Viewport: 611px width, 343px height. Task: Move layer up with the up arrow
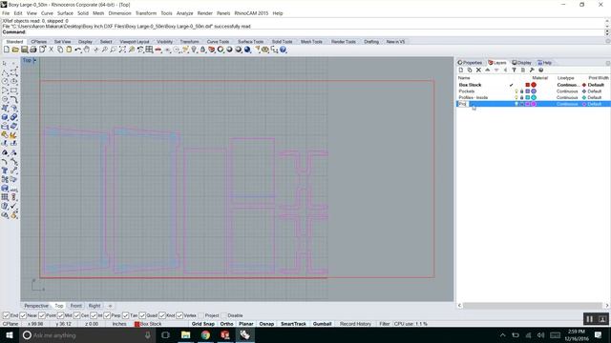point(488,70)
